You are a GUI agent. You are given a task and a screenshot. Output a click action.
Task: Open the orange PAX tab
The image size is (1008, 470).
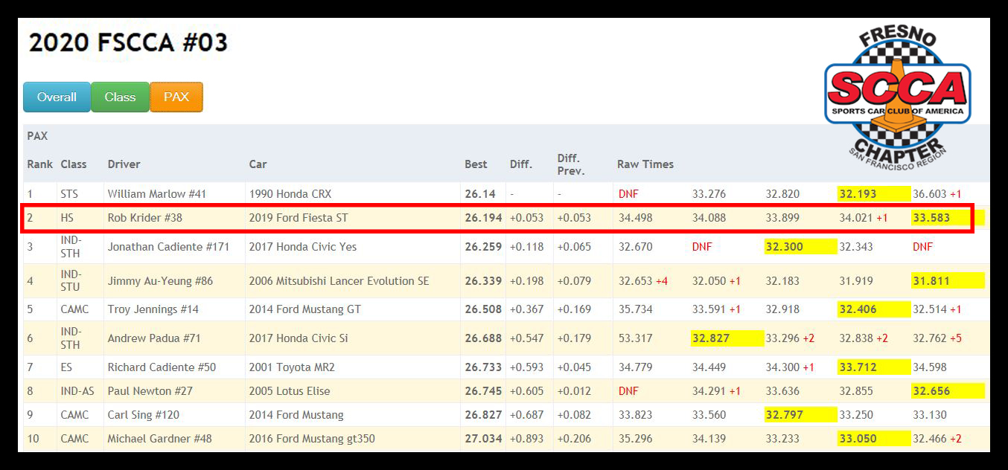point(176,97)
